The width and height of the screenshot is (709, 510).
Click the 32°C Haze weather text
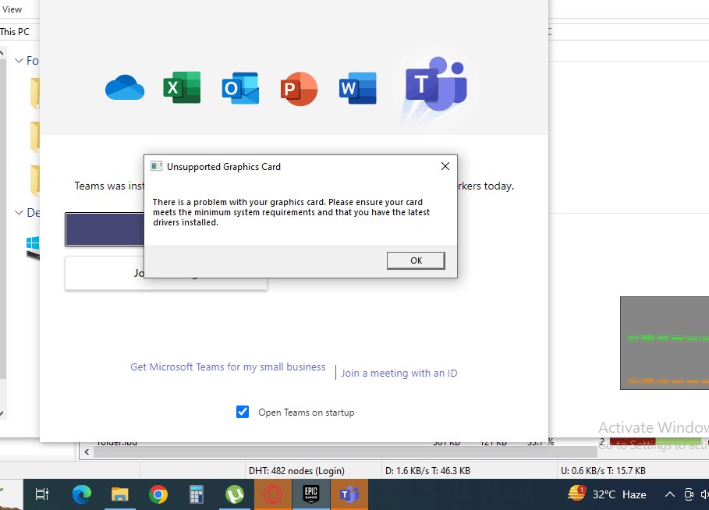[619, 494]
